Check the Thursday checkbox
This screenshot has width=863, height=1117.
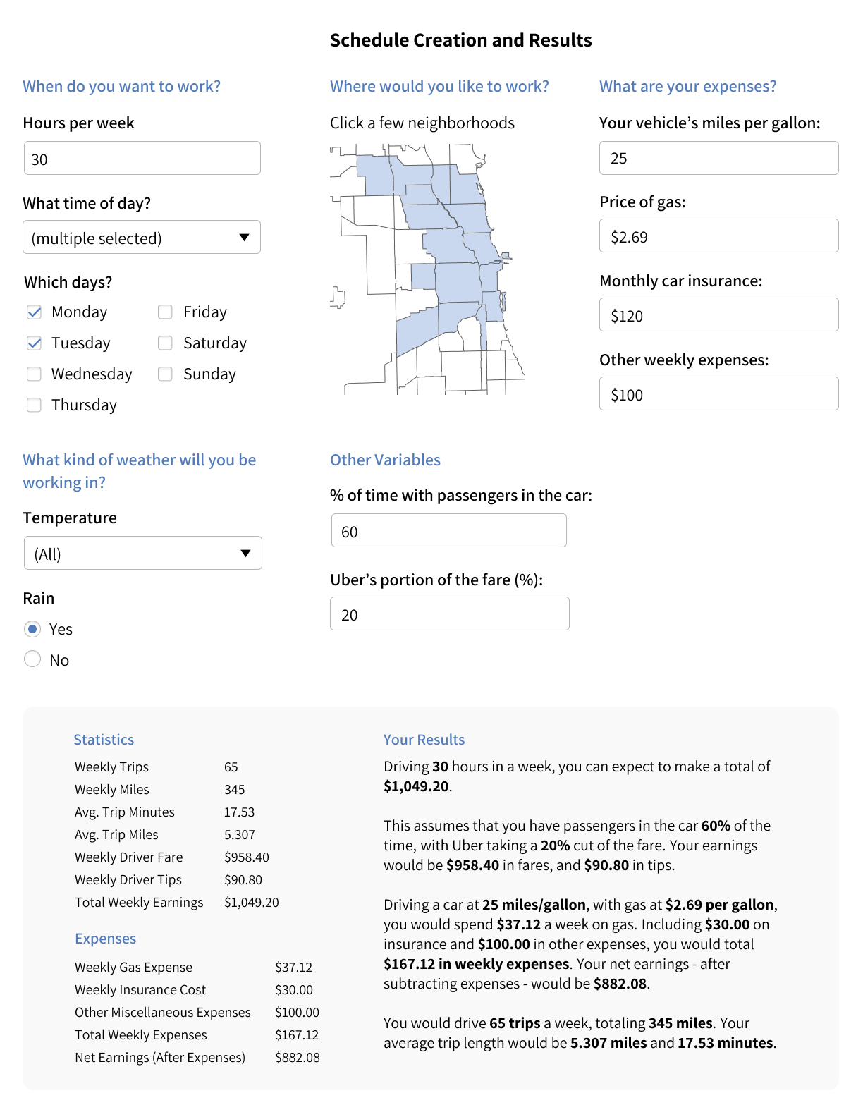pyautogui.click(x=34, y=405)
